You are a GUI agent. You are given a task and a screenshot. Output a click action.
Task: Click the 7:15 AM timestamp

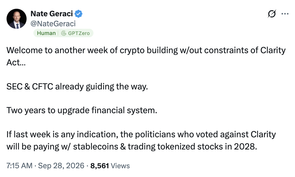click(19, 166)
